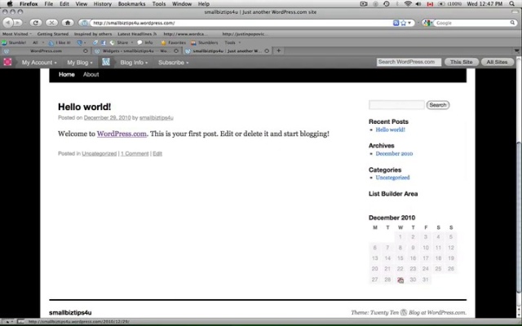
Task: Open the Home navigation item
Action: click(67, 74)
